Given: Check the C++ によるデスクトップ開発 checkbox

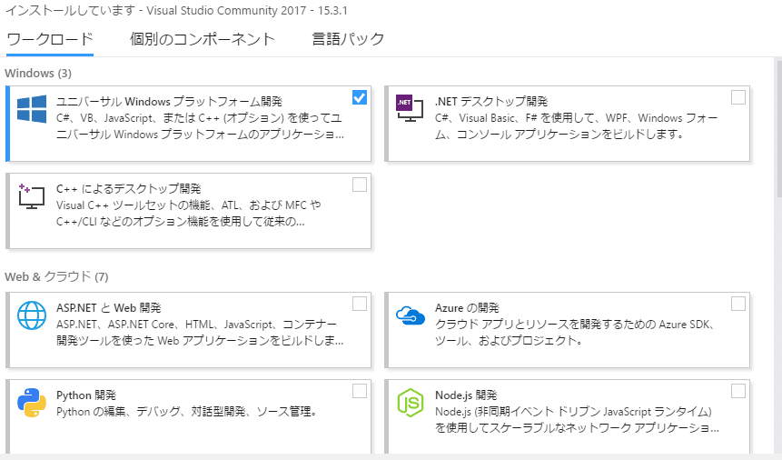Looking at the screenshot, I should (359, 185).
